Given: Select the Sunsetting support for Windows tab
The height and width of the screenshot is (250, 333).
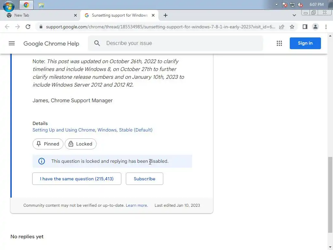Looking at the screenshot, I should 120,15.
